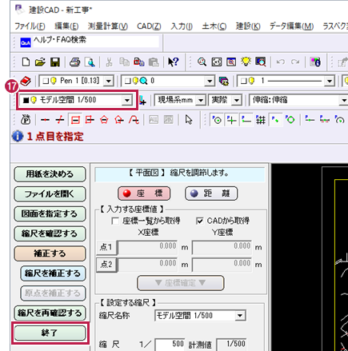
Task: Open the 測量計算 menu
Action: coord(108,26)
